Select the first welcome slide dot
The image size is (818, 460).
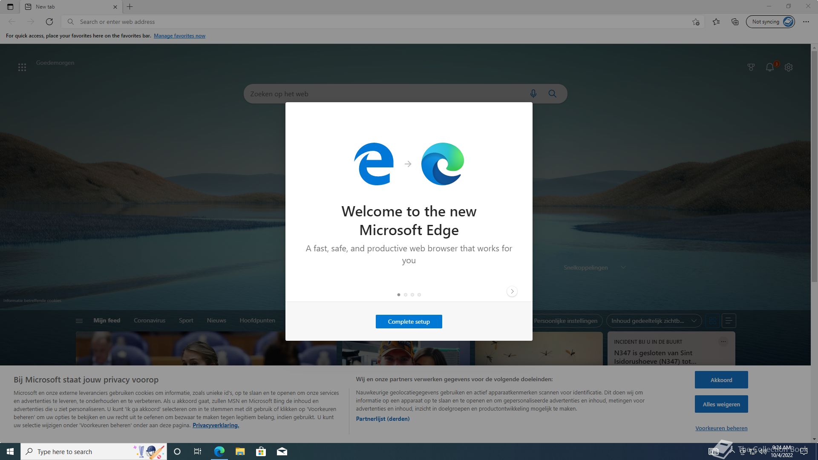pyautogui.click(x=399, y=295)
